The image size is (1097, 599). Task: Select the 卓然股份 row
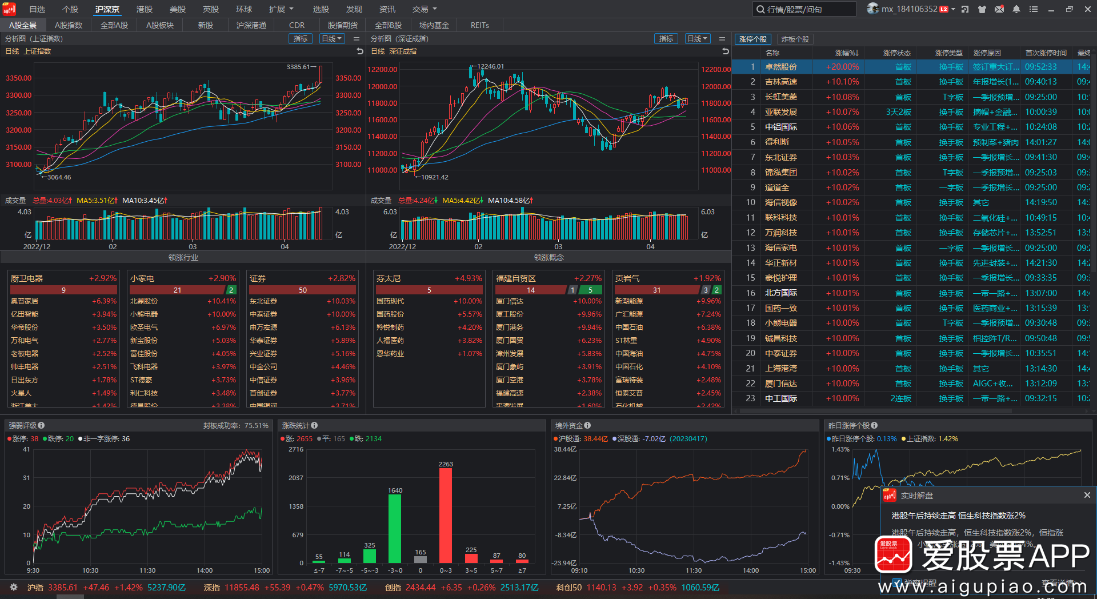tap(912, 67)
